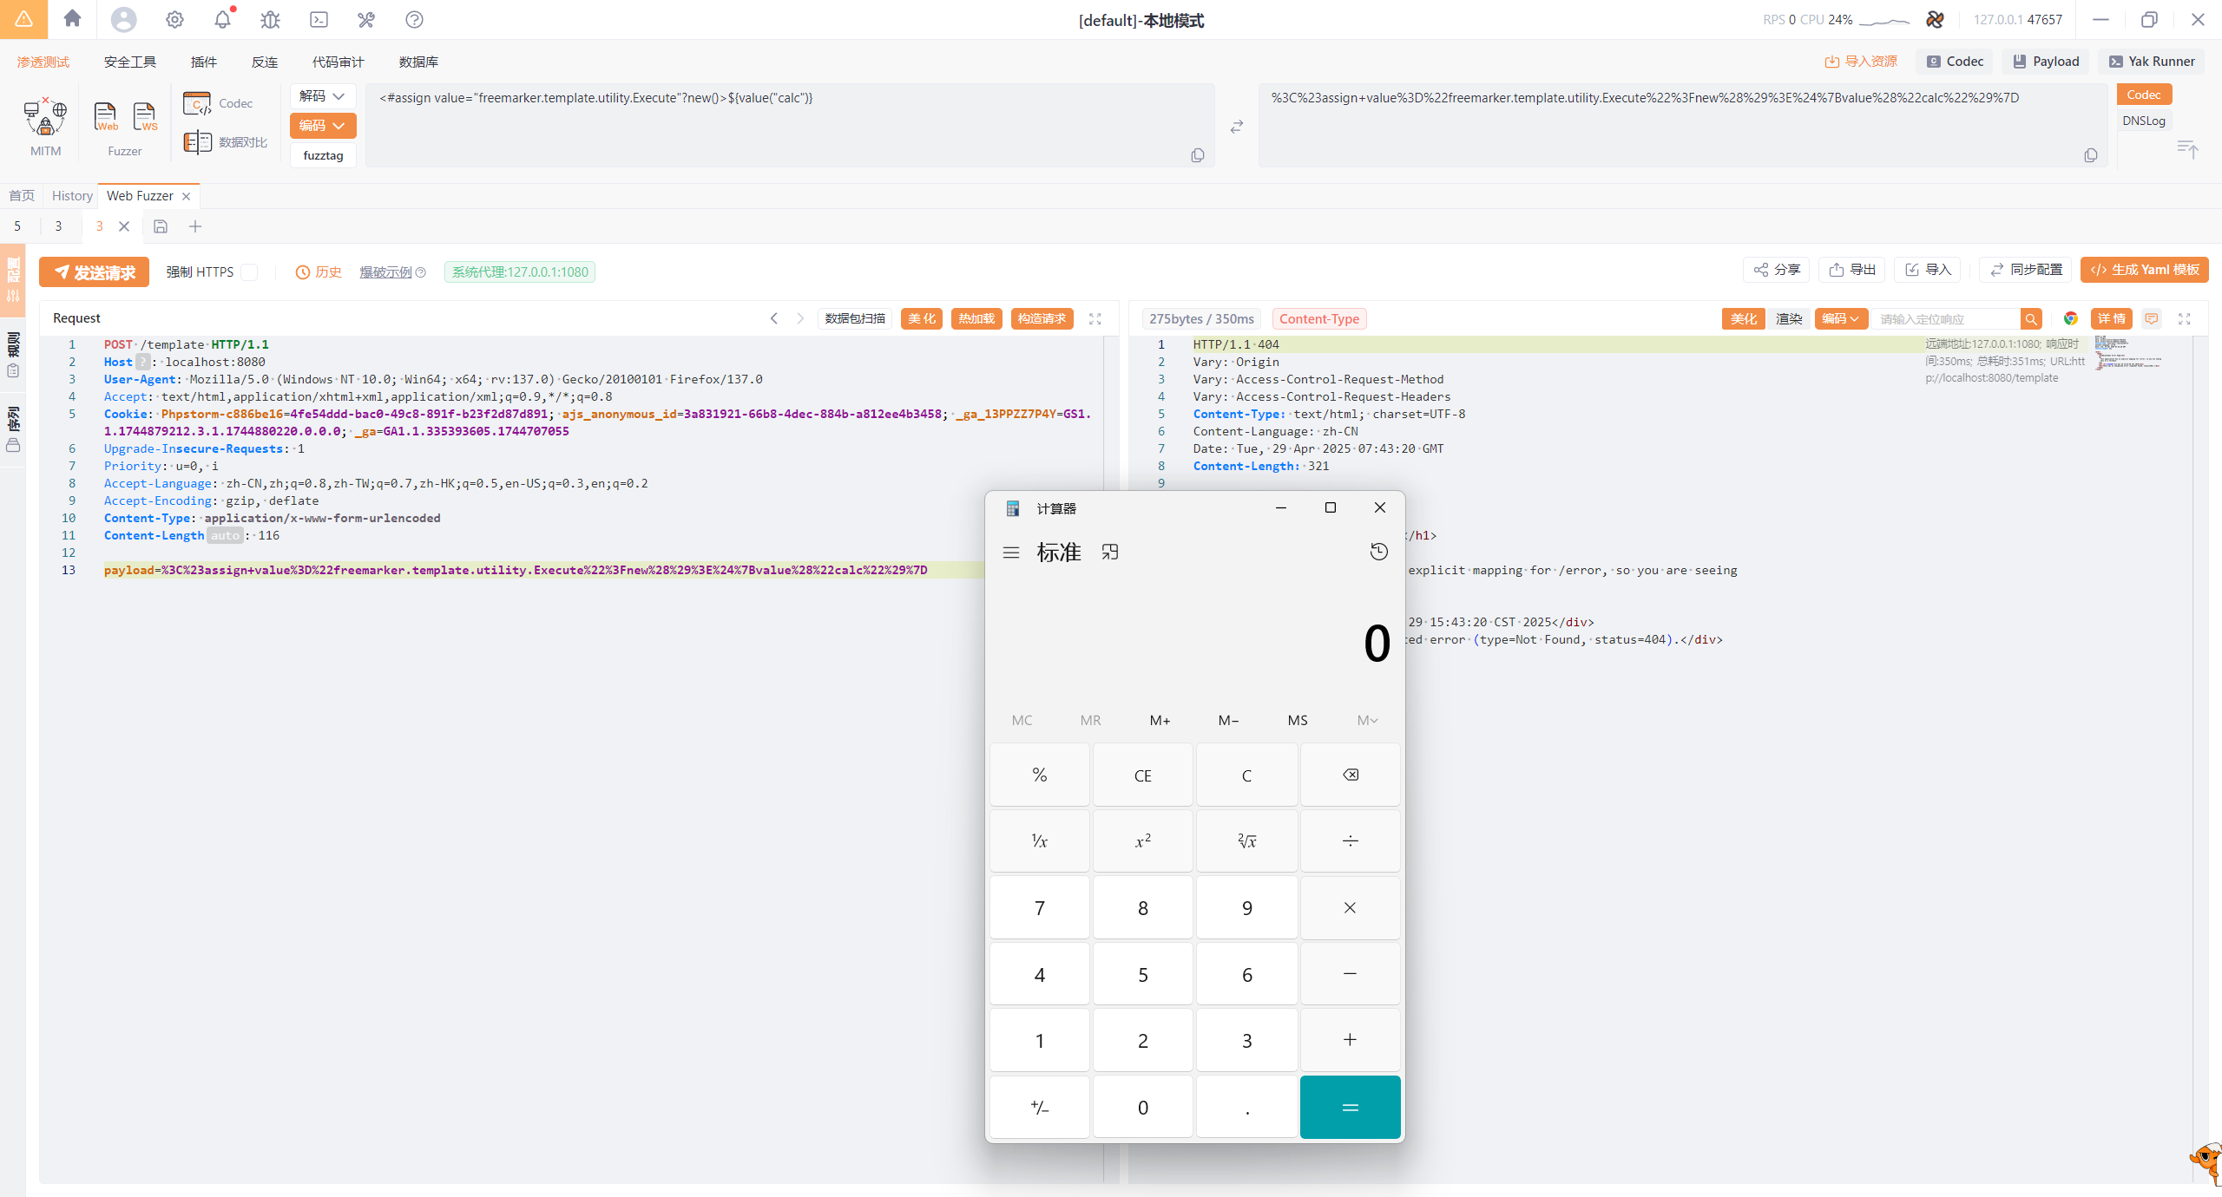
Task: Save the current fuzzer tab group
Action: tap(161, 226)
